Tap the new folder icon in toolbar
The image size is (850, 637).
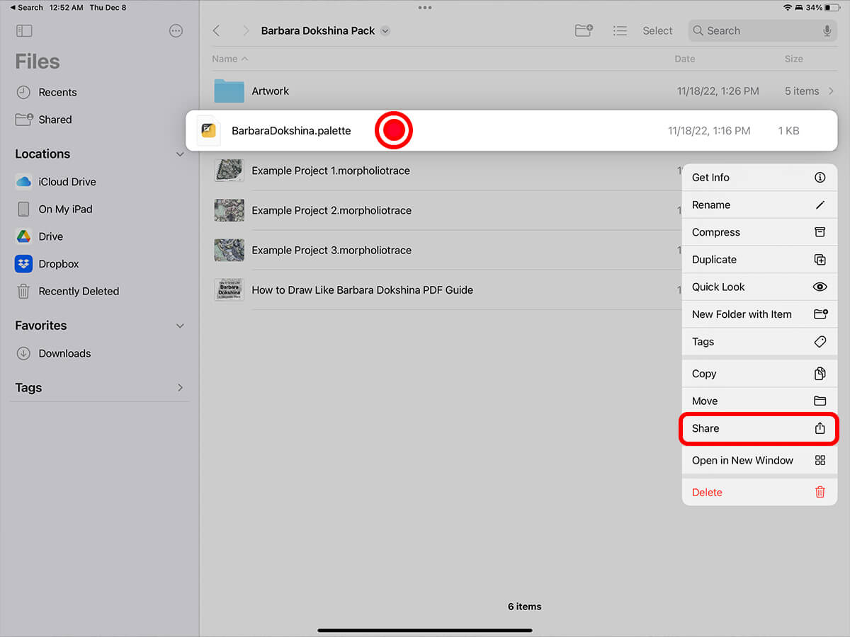584,31
